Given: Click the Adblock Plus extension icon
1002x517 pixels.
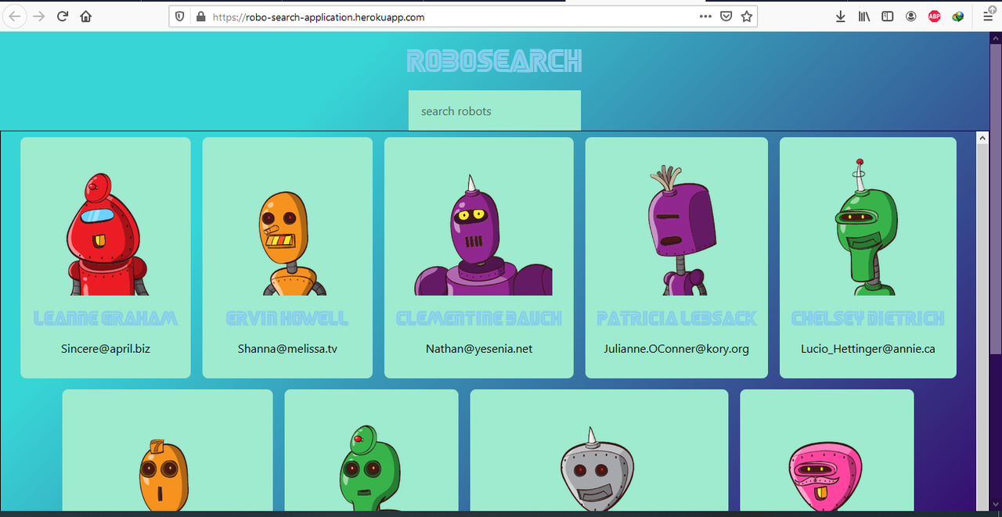Looking at the screenshot, I should click(934, 16).
